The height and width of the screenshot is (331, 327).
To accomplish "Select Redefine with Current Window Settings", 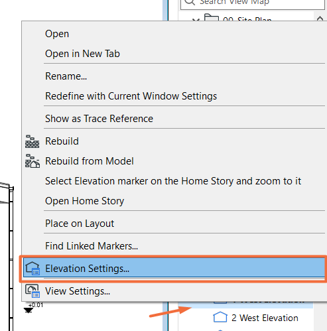I will click(x=131, y=96).
